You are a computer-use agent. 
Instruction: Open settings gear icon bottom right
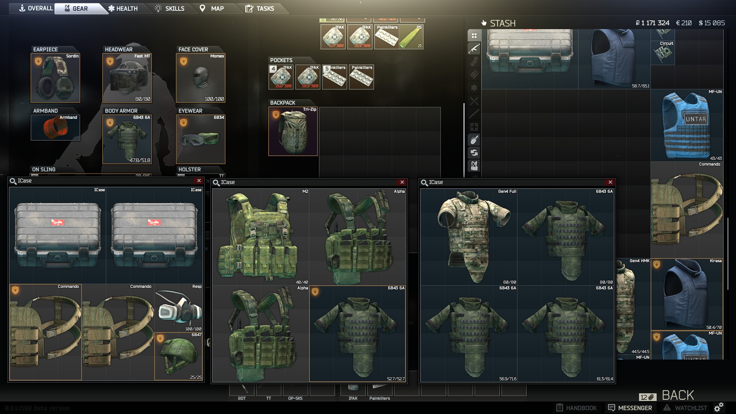(x=719, y=407)
